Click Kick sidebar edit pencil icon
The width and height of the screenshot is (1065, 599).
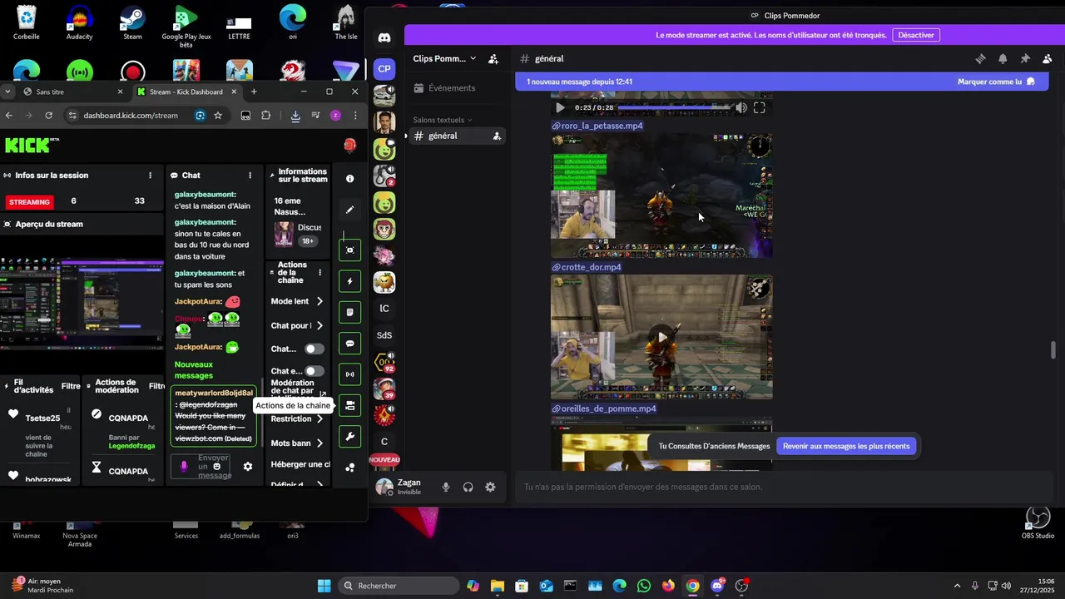(x=349, y=210)
